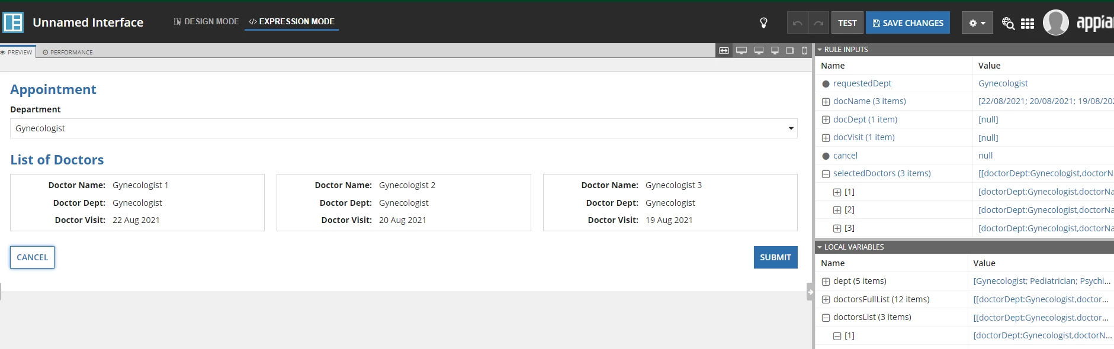
Task: Open the Performance tab
Action: 68,52
